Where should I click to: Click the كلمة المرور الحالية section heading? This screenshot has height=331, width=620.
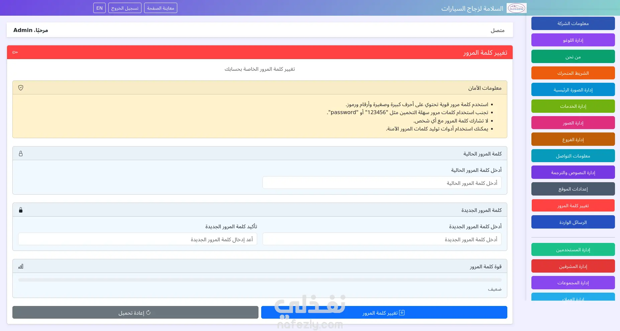pos(483,153)
